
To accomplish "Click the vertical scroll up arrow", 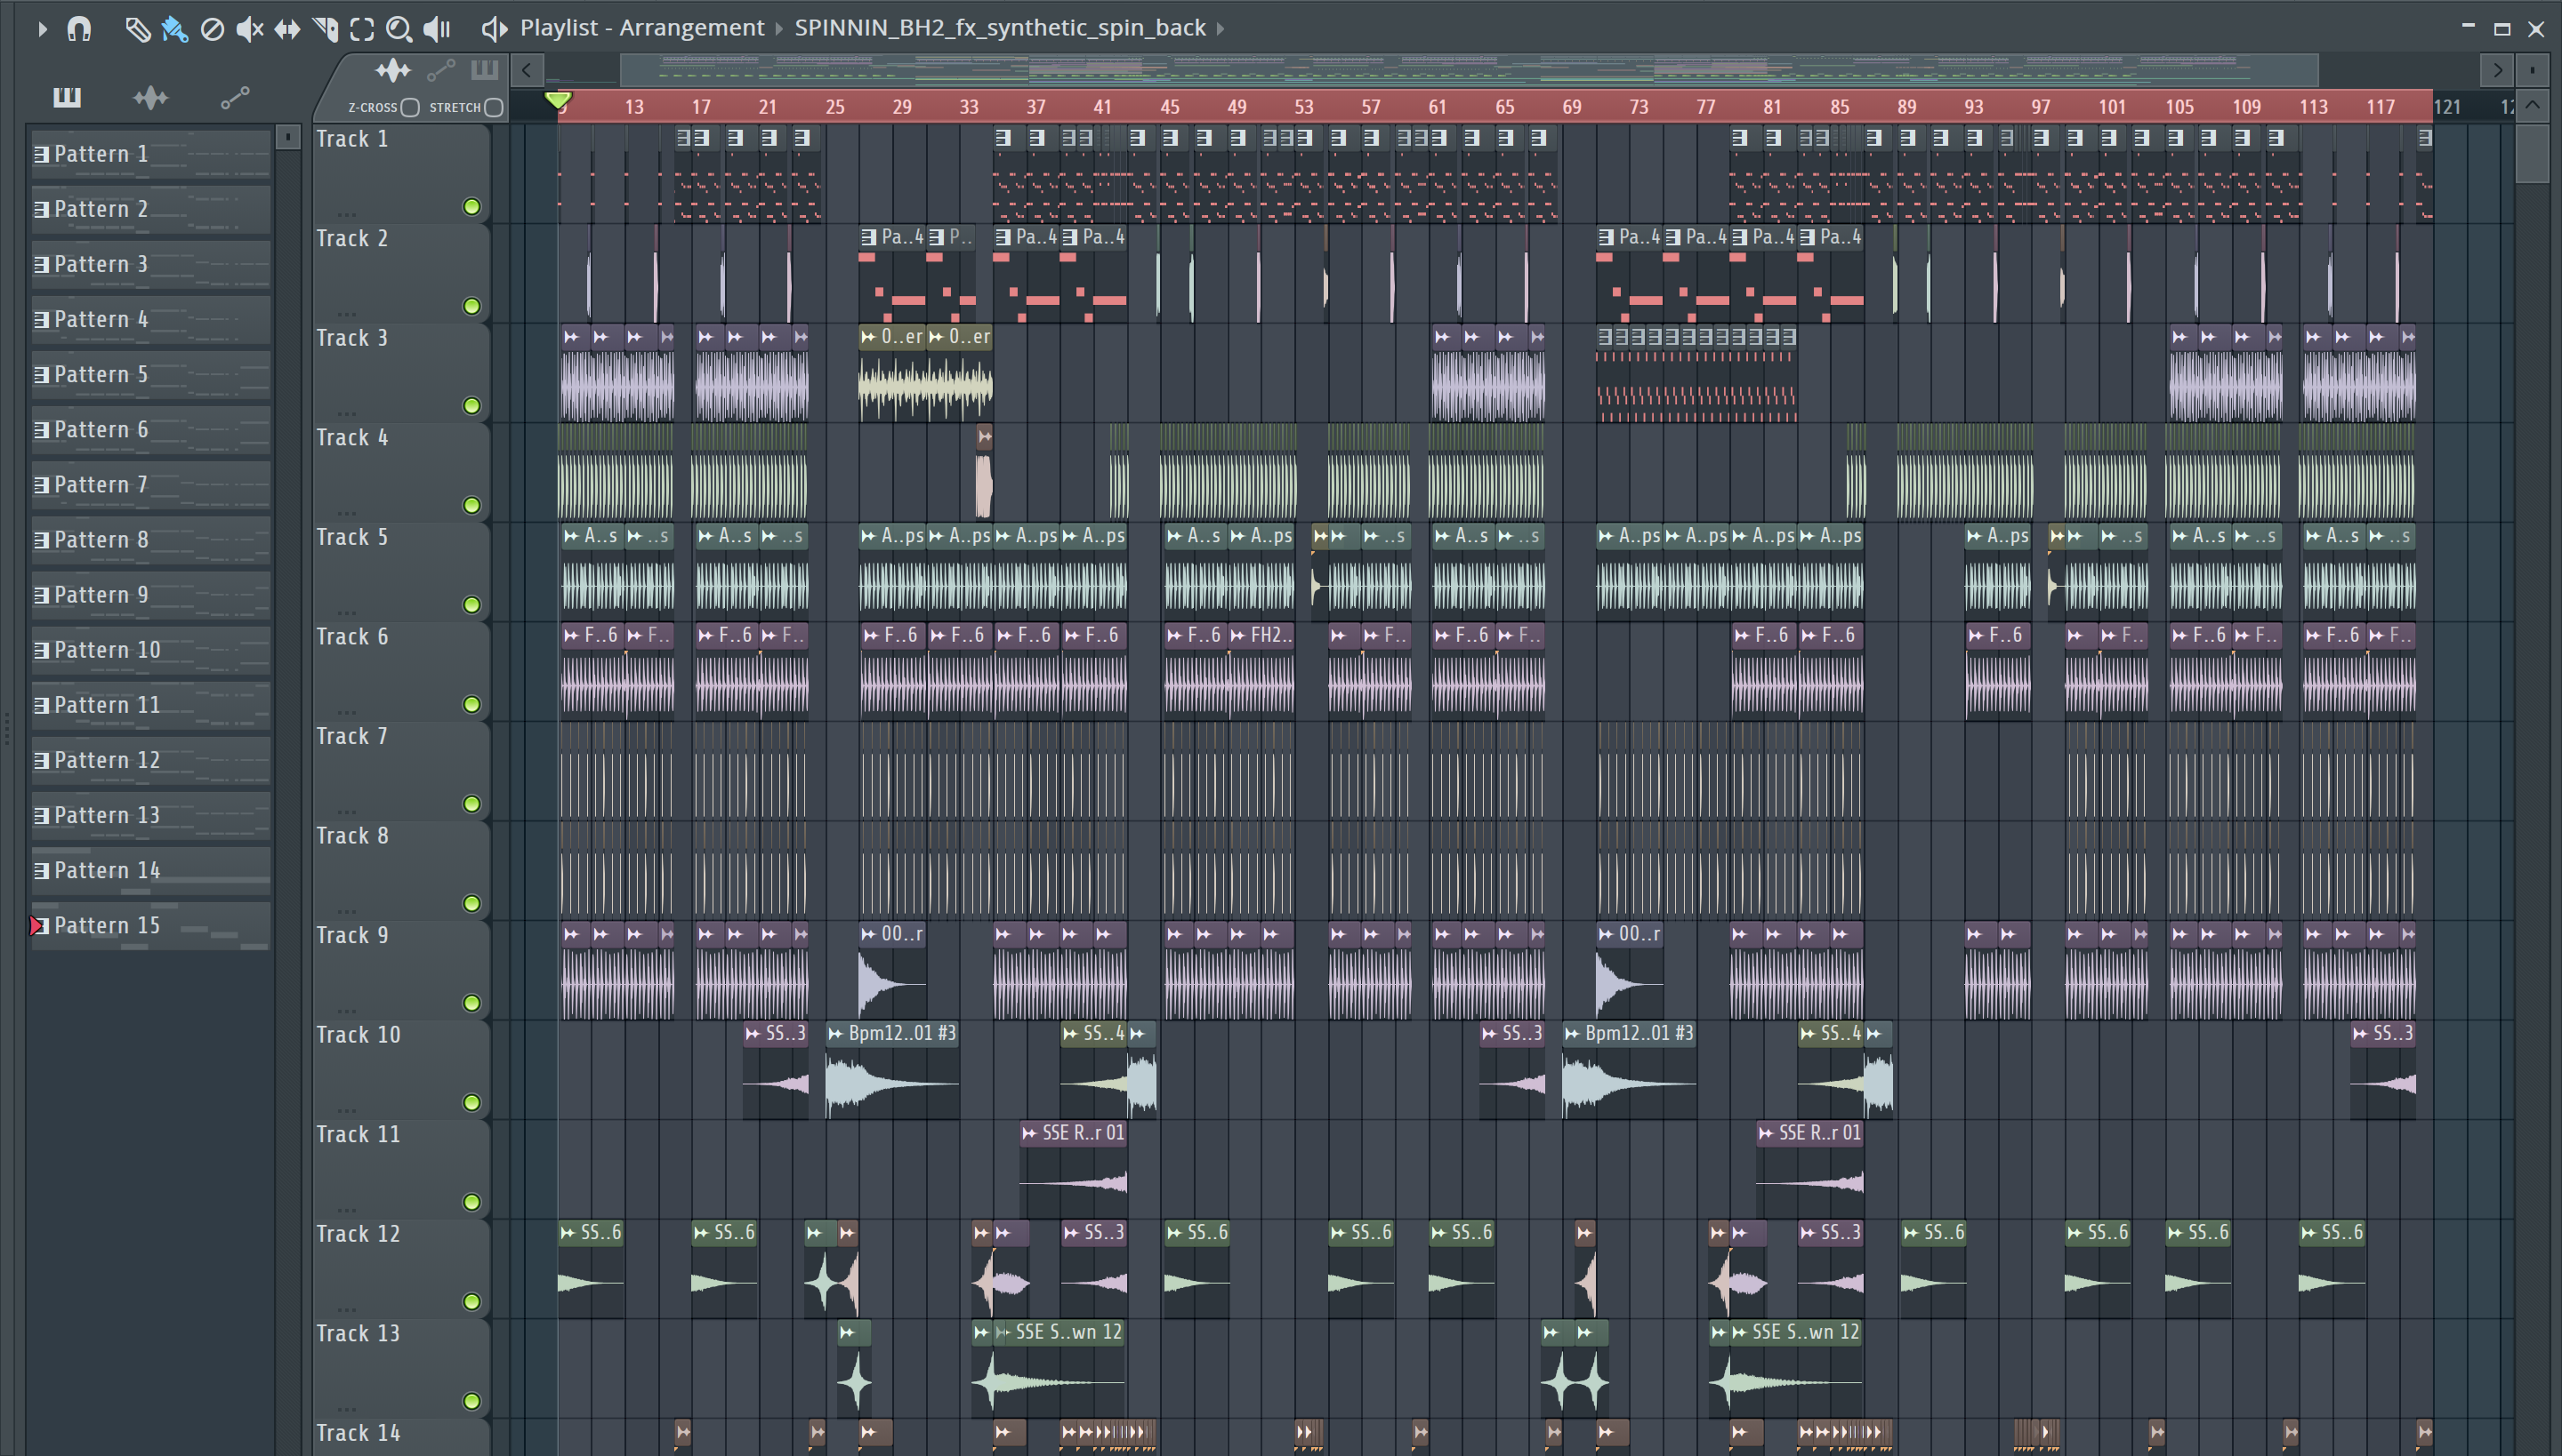I will pos(2532,105).
